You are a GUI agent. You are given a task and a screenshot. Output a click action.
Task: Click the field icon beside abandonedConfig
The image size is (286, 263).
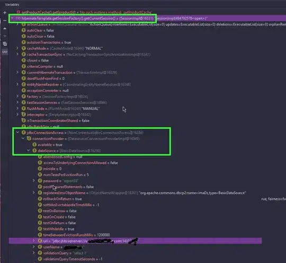point(40,157)
